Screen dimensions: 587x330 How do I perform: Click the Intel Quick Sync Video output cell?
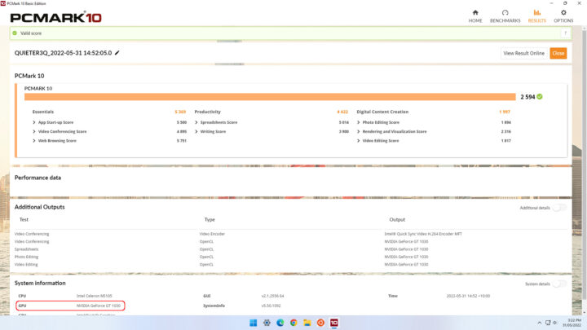pos(423,234)
